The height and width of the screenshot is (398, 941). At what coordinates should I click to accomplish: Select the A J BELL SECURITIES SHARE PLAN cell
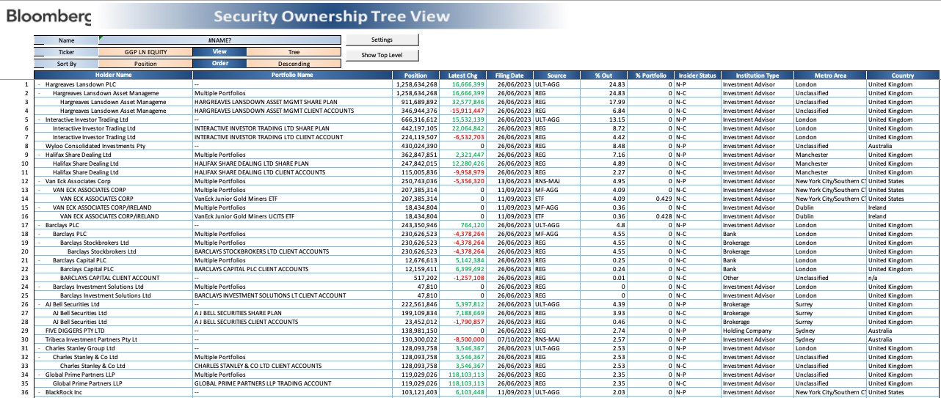[x=292, y=313]
